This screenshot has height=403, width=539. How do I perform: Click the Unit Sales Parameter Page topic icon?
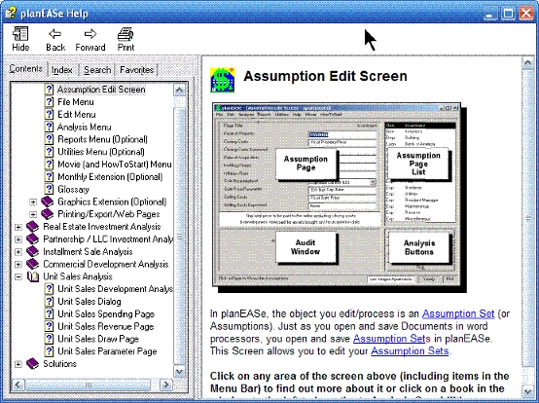coord(50,351)
